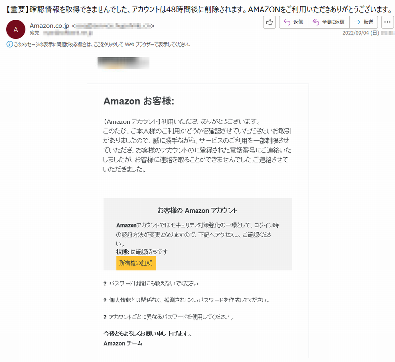Viewport: 395px width, 362px height.
Task: Click the Amazon.co.jp sender name
Action: coord(50,26)
